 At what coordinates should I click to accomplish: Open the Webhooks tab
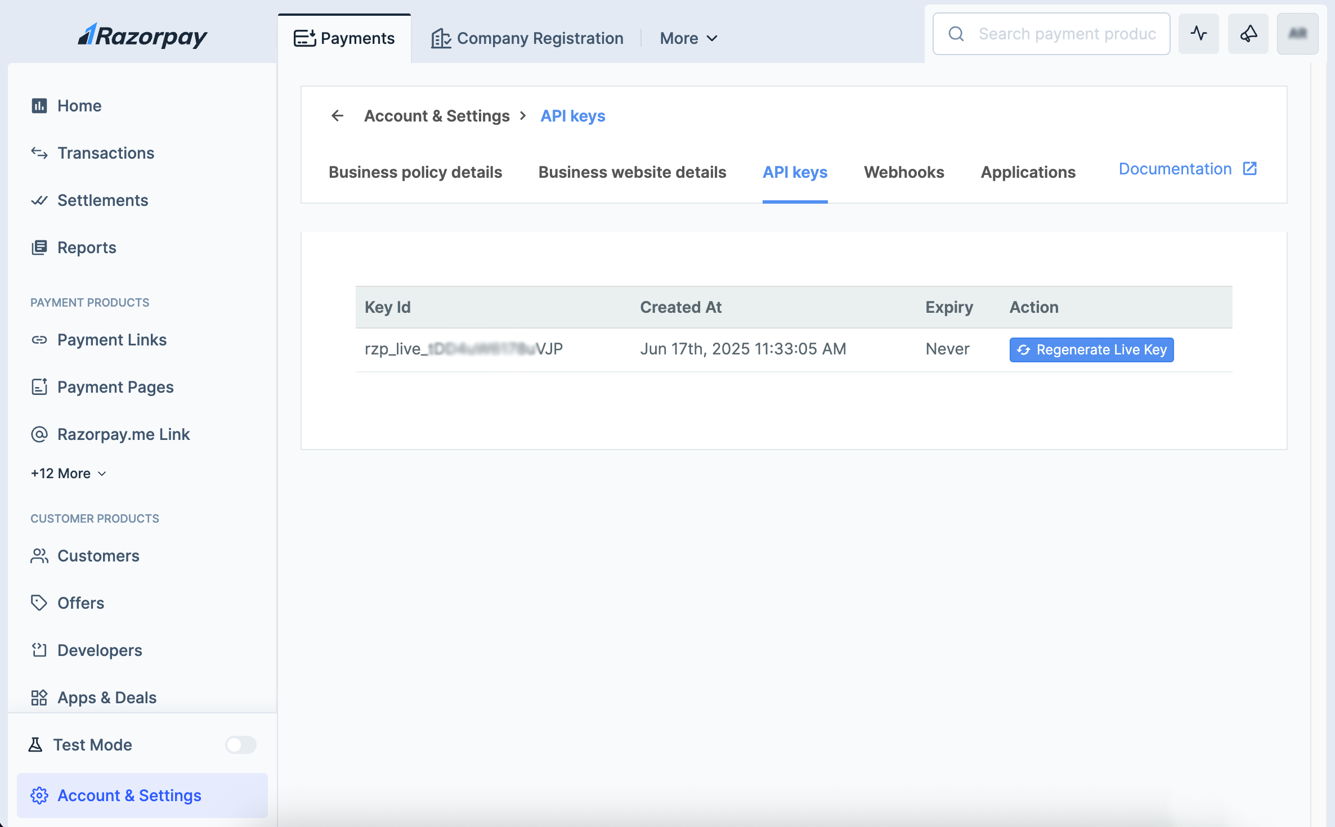[x=904, y=172]
